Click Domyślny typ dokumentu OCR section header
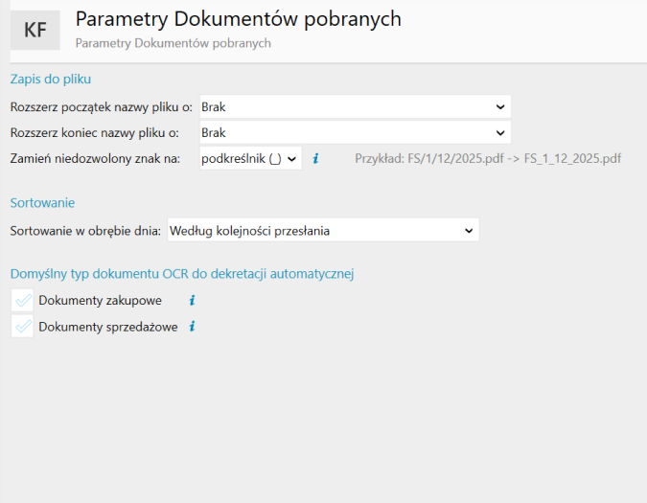The width and height of the screenshot is (647, 503). coord(182,274)
